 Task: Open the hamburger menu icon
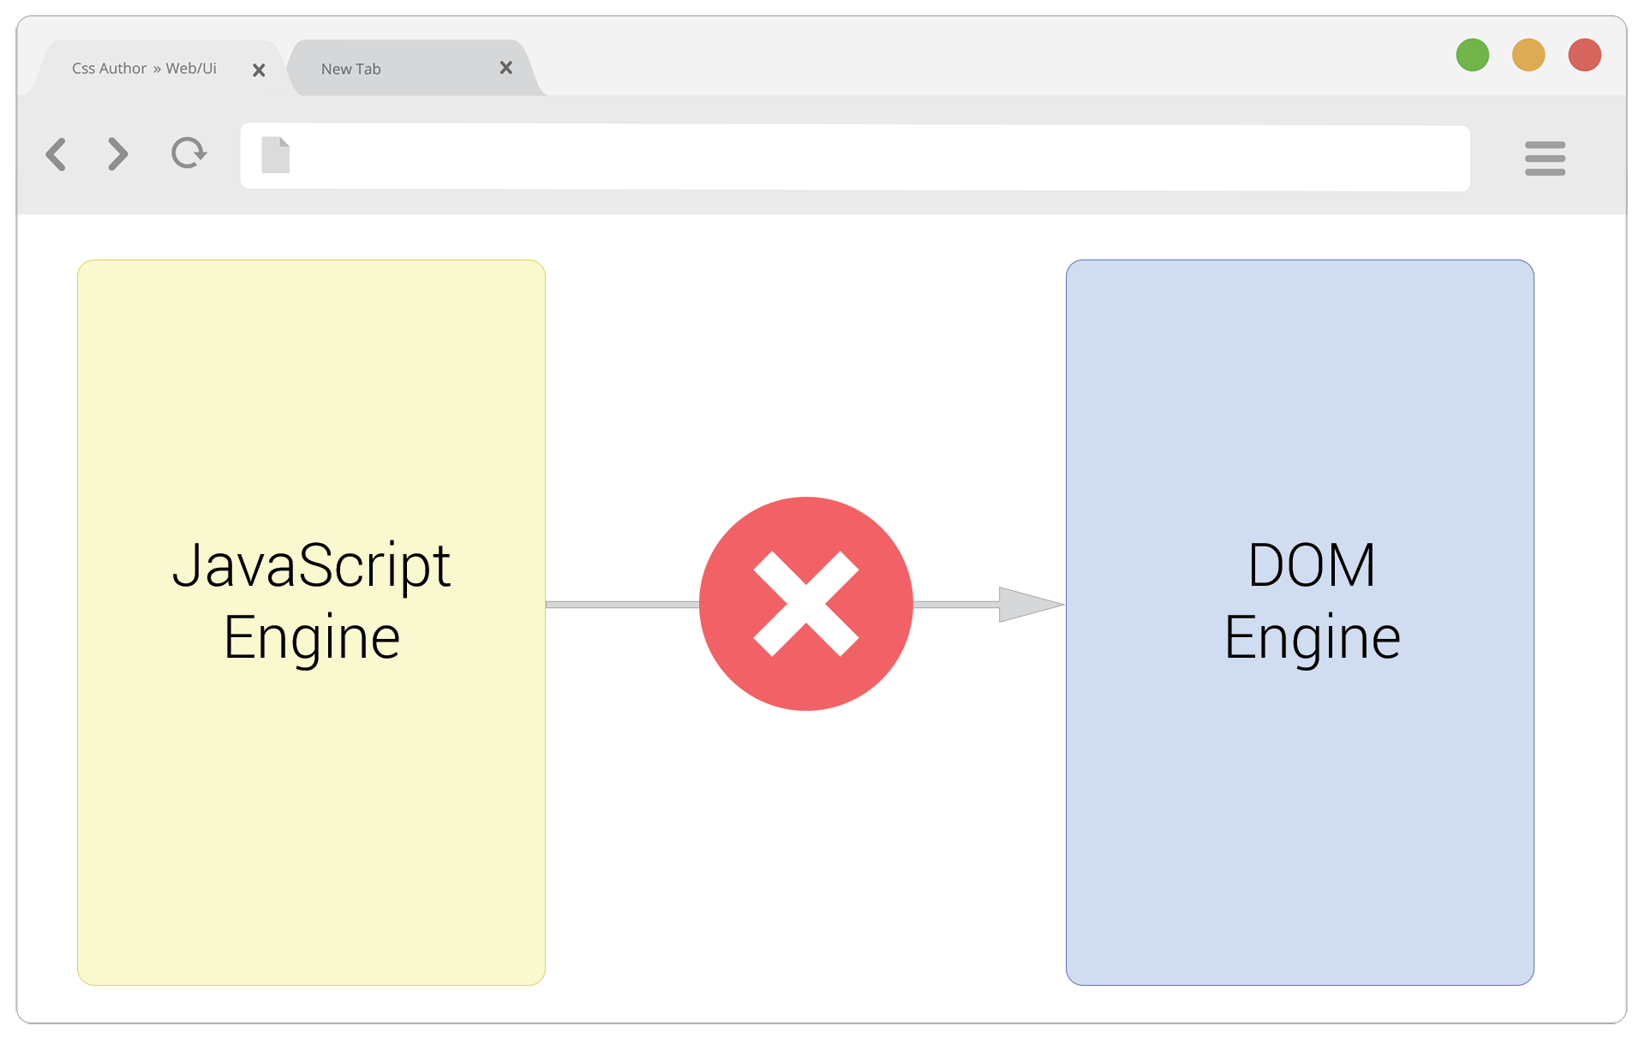click(x=1544, y=158)
